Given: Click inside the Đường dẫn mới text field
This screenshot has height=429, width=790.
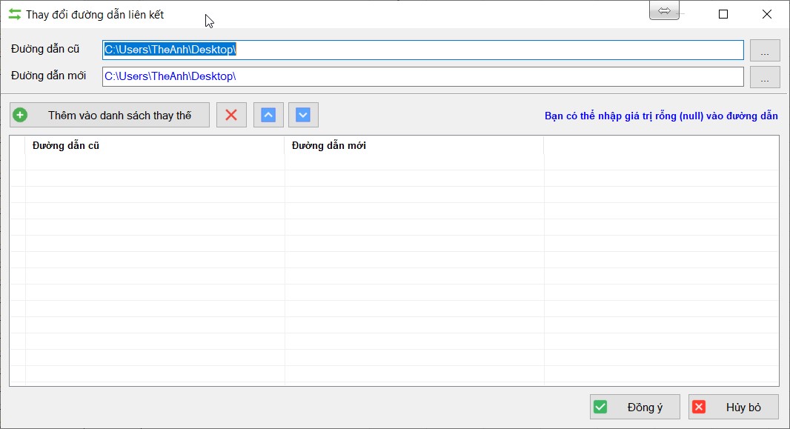Looking at the screenshot, I should click(x=422, y=77).
